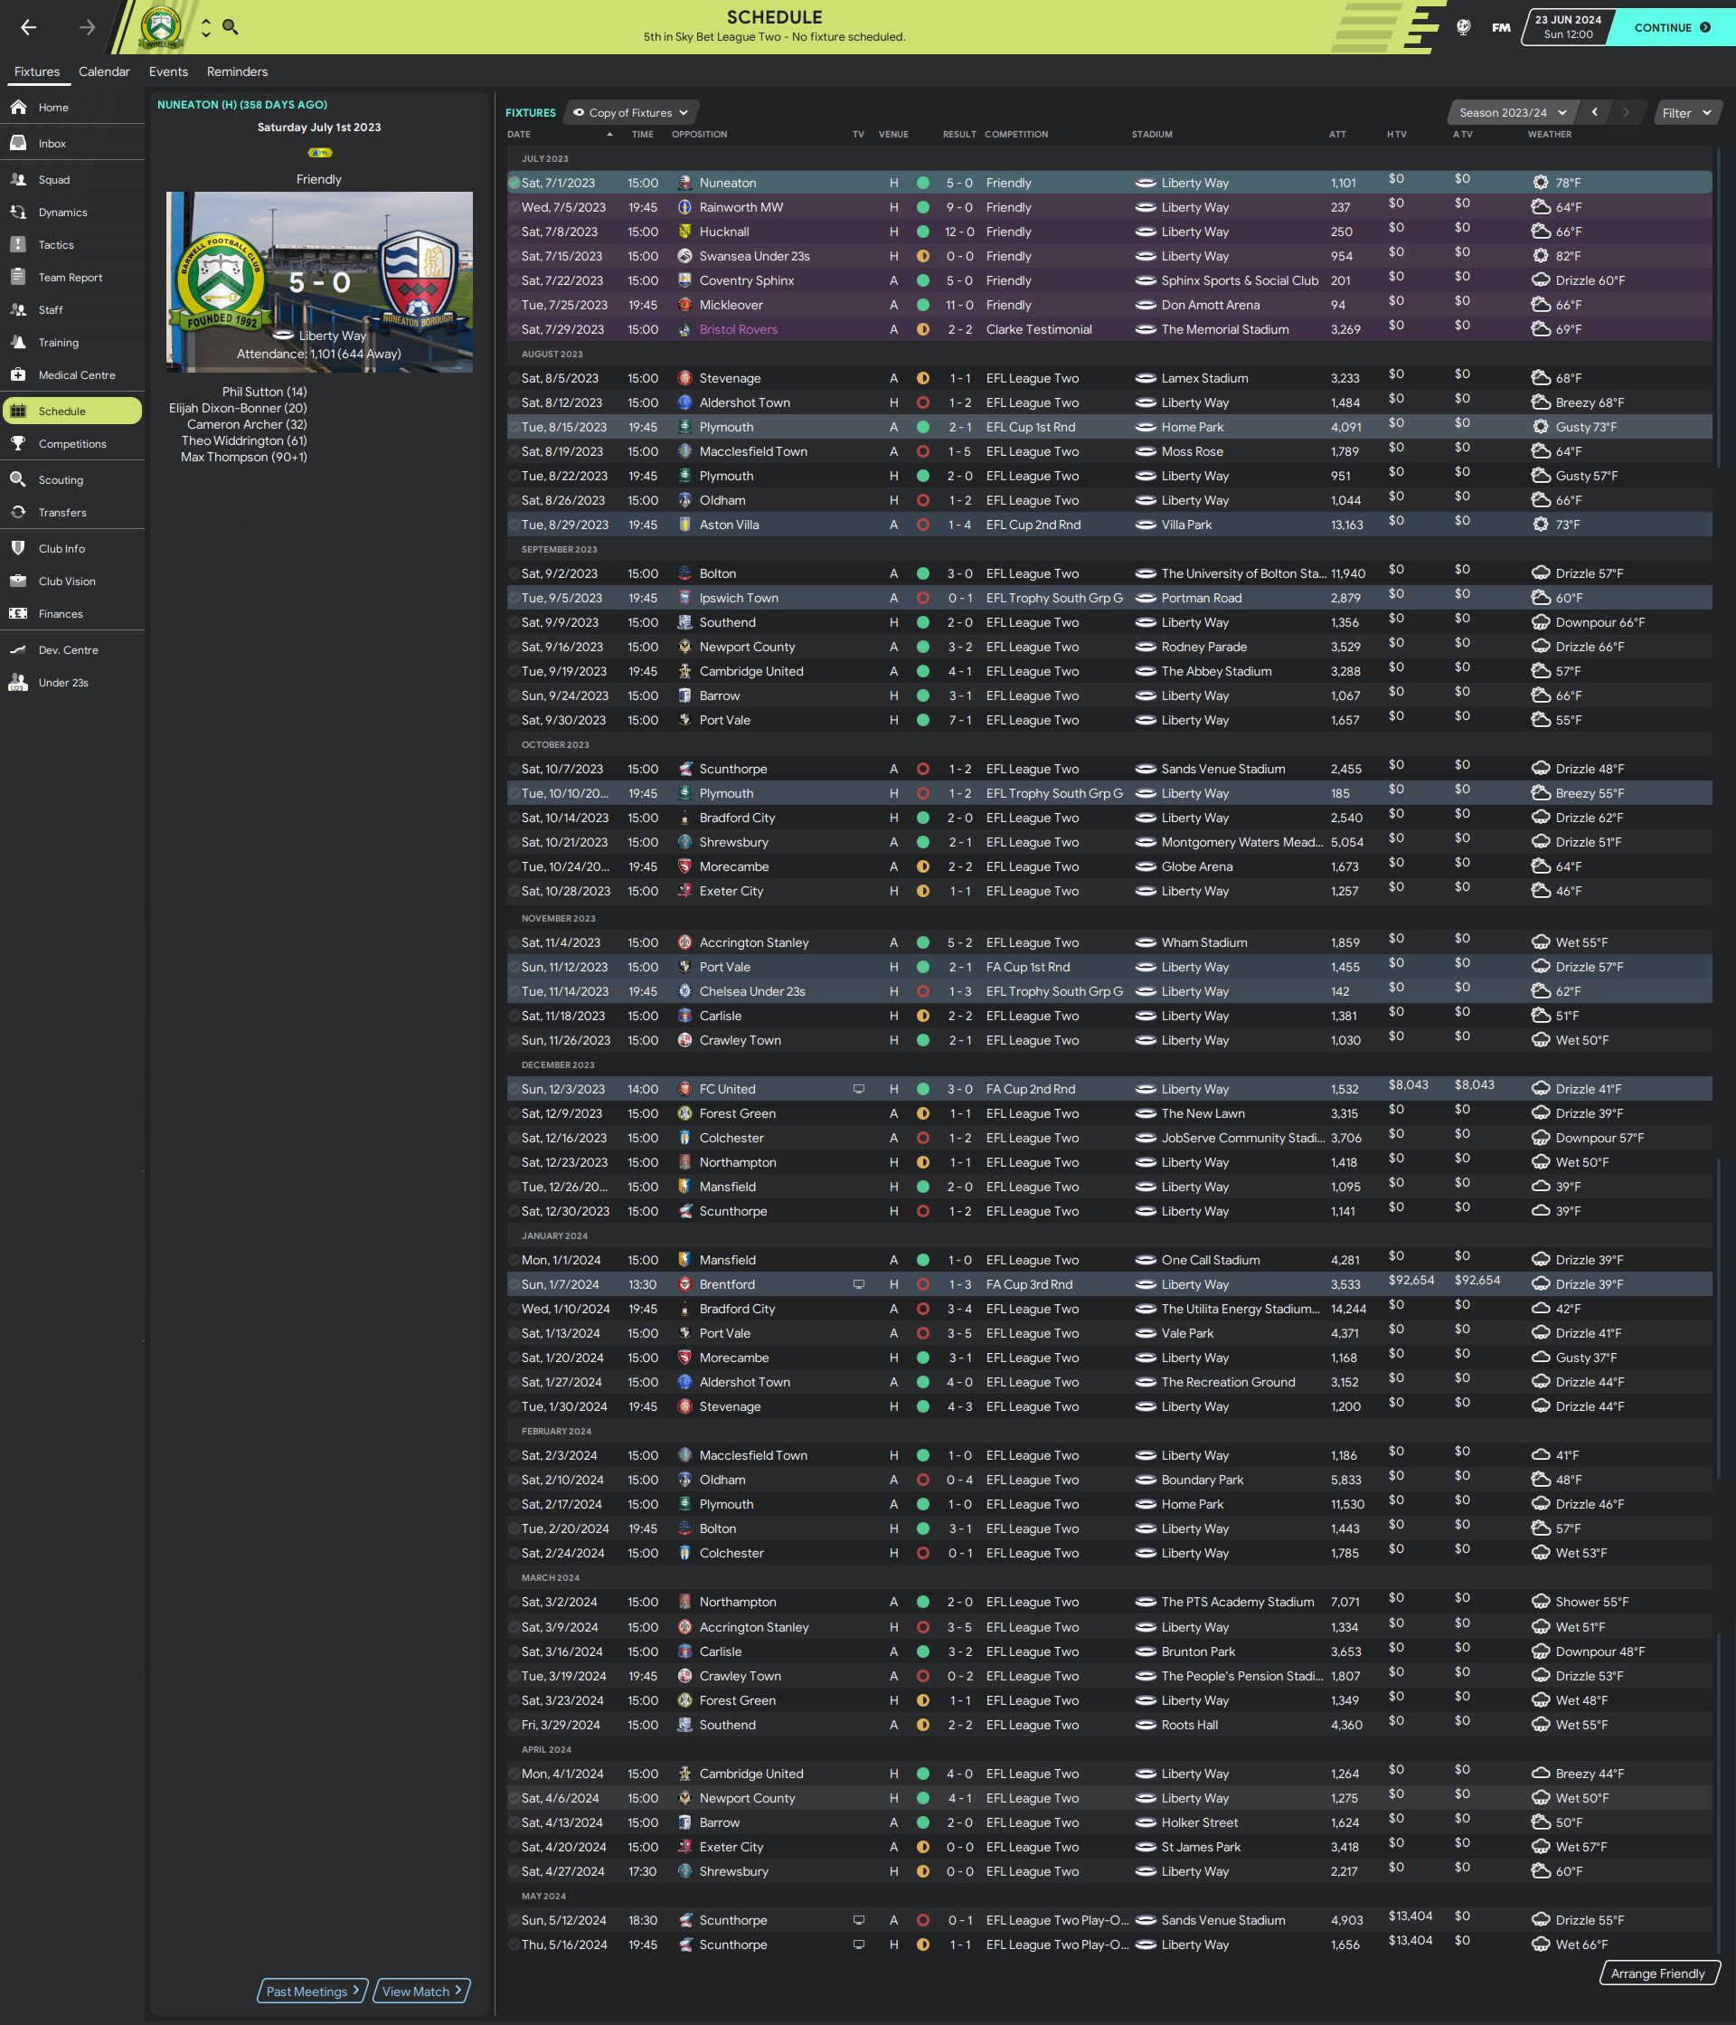Open the Staff sidebar item
Image resolution: width=1736 pixels, height=2025 pixels.
[72, 310]
